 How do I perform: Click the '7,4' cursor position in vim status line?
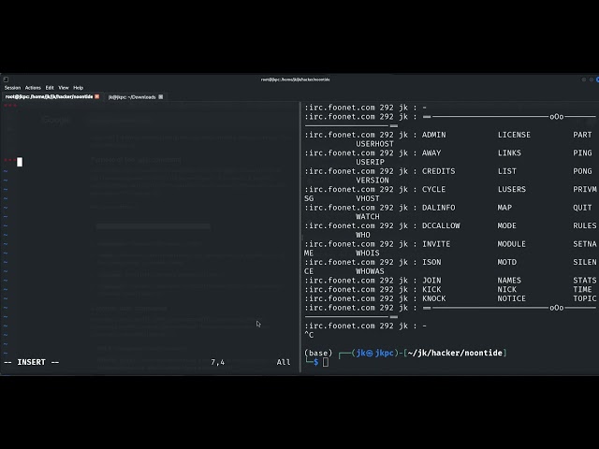218,362
